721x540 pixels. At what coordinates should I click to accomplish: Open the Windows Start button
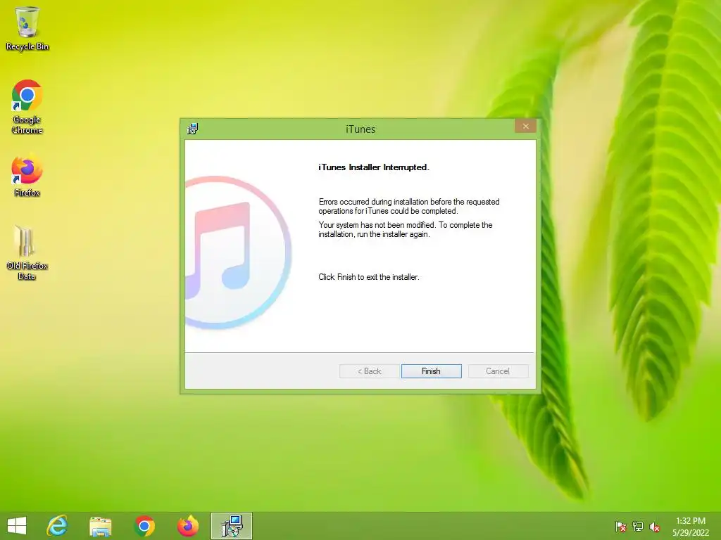[x=17, y=526]
